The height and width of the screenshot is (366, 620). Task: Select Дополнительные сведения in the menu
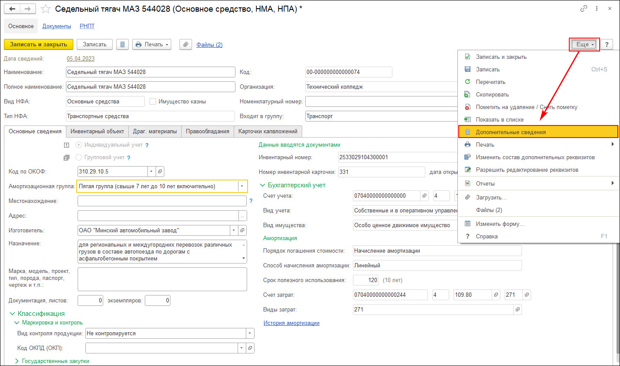pyautogui.click(x=538, y=132)
